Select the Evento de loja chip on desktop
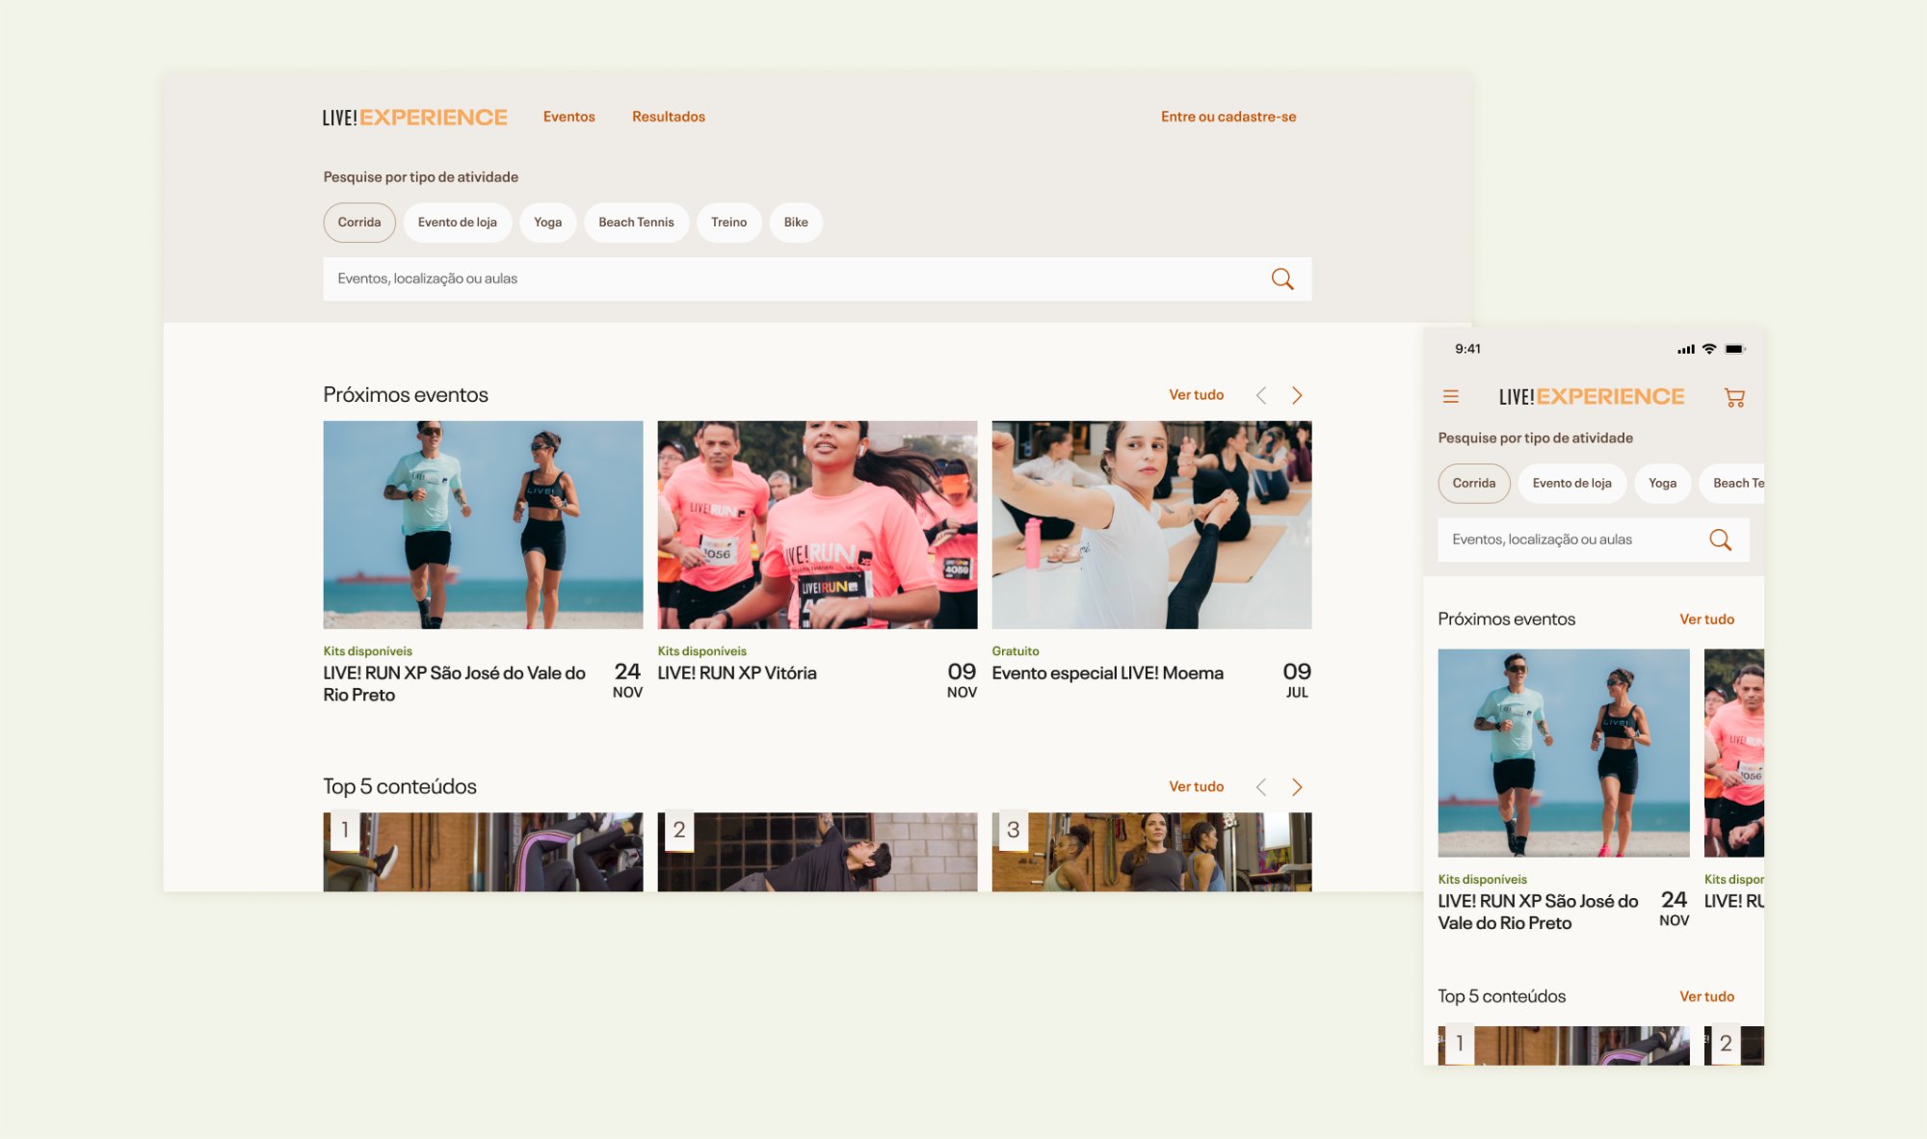Screen dimensions: 1927x1139 click(458, 223)
